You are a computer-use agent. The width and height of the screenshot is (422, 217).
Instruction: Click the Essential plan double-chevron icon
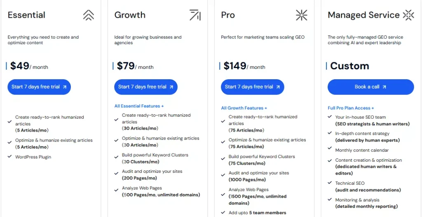click(88, 15)
